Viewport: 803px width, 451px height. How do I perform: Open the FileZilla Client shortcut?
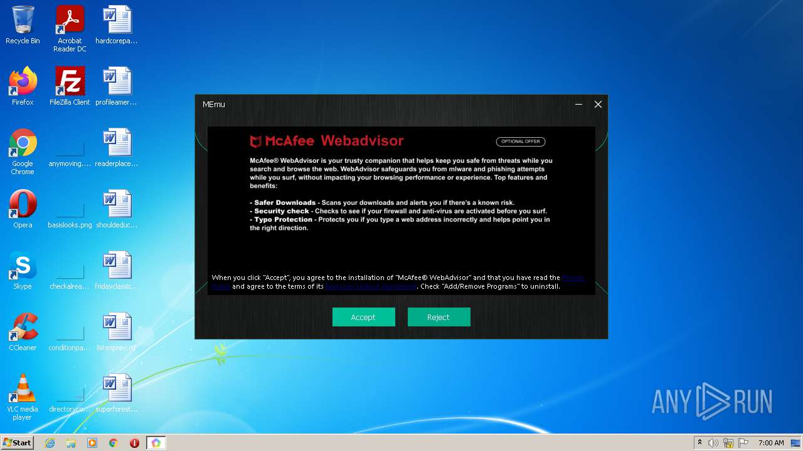click(x=70, y=86)
